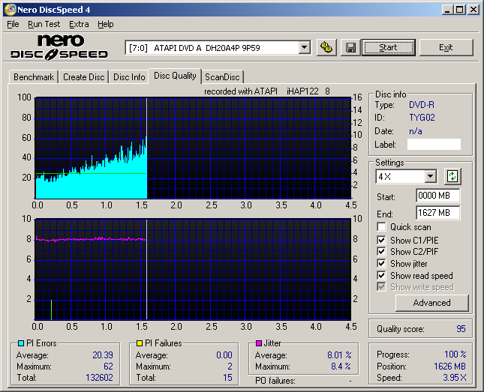Click the recorded with ATAPI iHAP122 text
The width and height of the screenshot is (484, 392).
pos(267,91)
